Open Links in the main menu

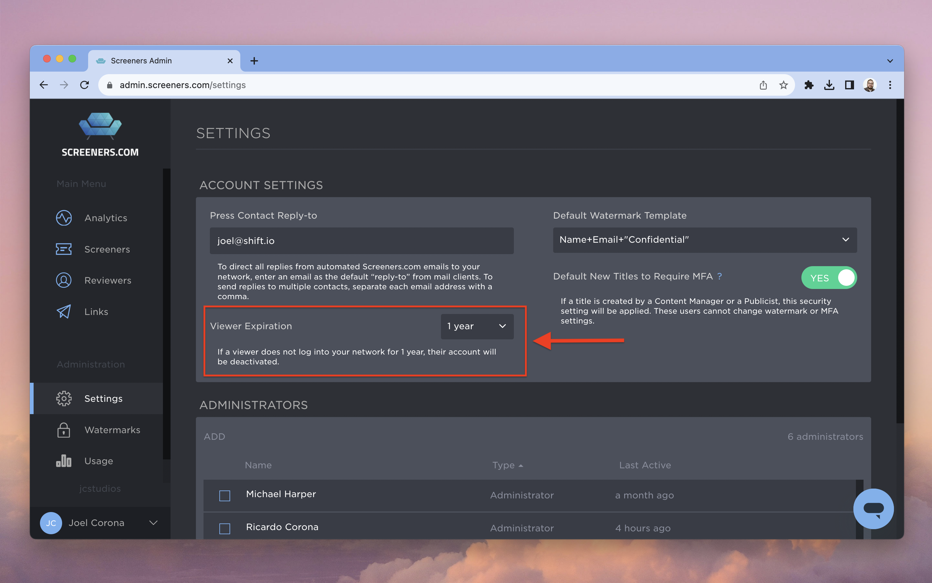click(96, 311)
